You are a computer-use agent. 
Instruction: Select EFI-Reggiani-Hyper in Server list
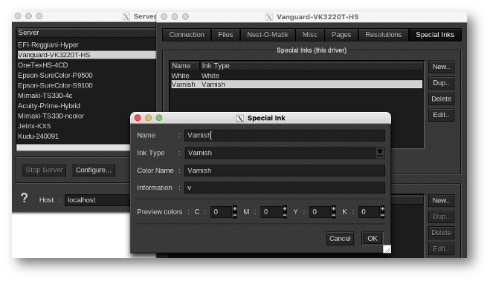(86, 45)
